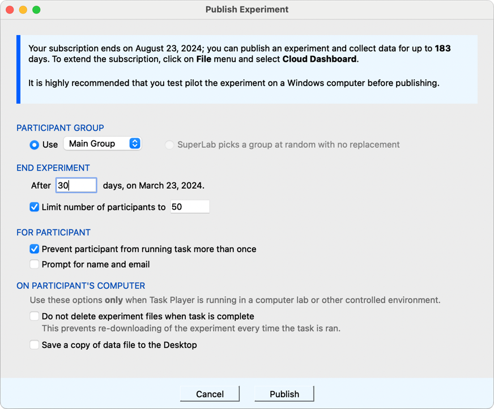494x409 pixels.
Task: Choose 'SuperLab picks a group at random' option
Action: point(169,145)
